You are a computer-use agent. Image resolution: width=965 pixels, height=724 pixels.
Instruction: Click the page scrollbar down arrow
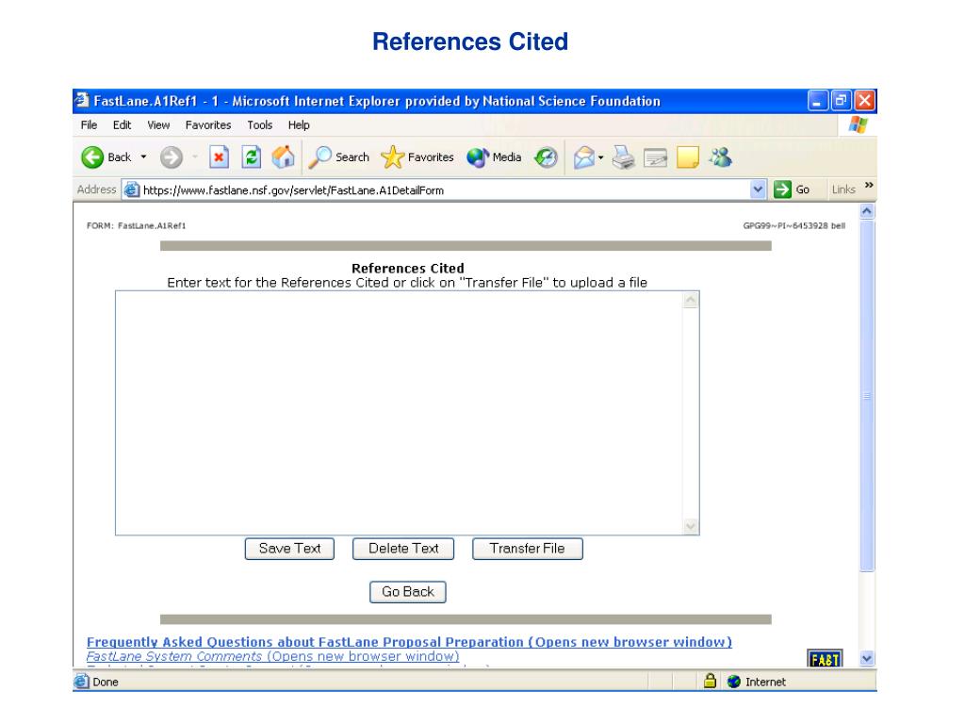tap(867, 658)
